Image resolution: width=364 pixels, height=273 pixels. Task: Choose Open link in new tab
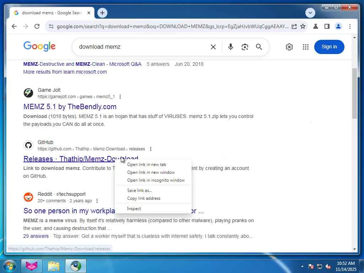(x=153, y=165)
